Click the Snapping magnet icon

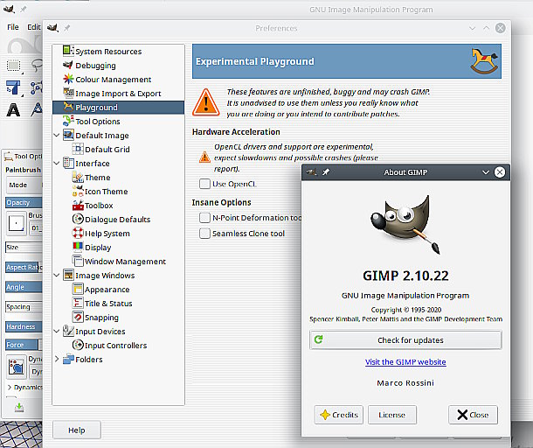78,317
